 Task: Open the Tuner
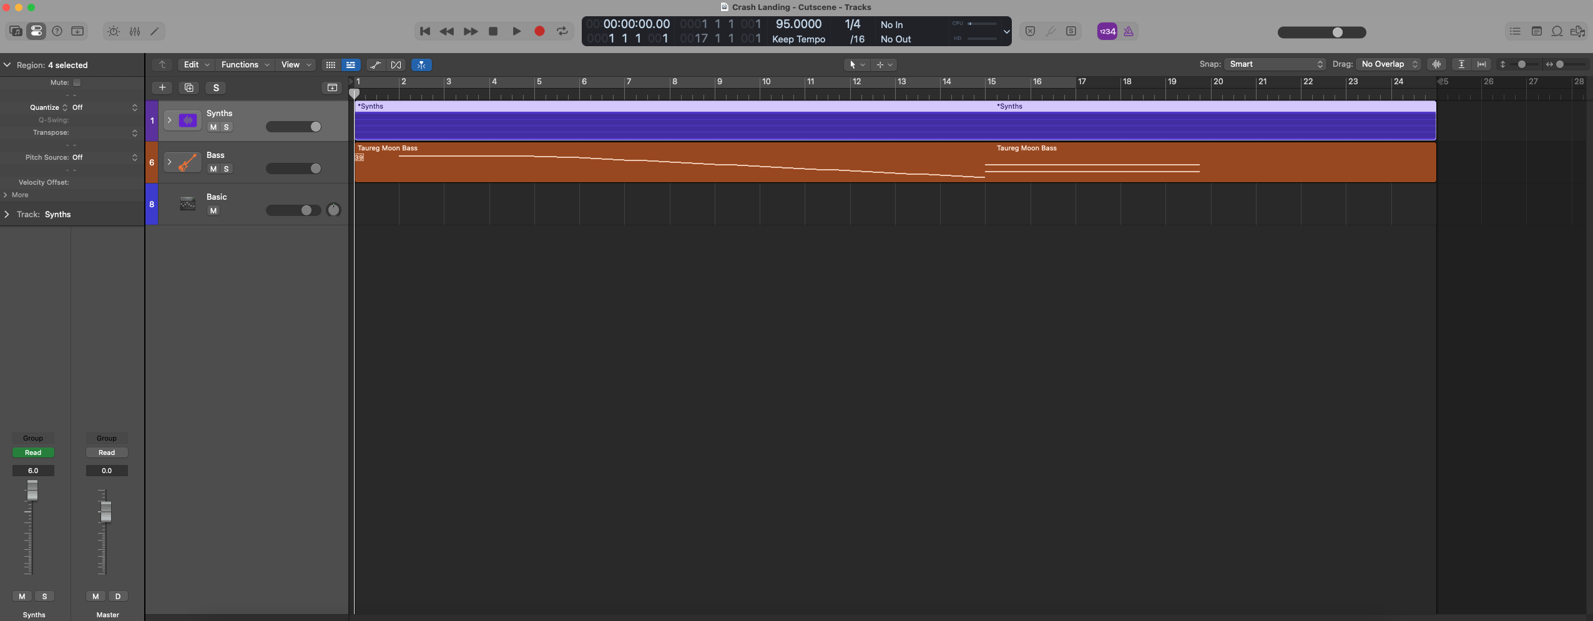(1051, 31)
